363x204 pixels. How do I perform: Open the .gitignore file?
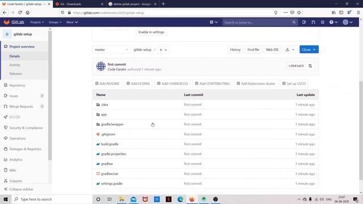click(x=108, y=134)
